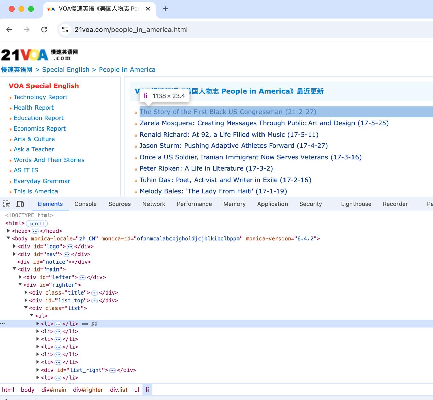
Task: Reload the page with refresh icon
Action: click(44, 30)
